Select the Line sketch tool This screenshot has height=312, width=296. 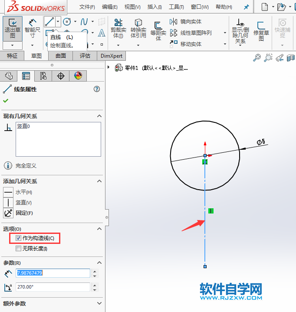(49, 22)
